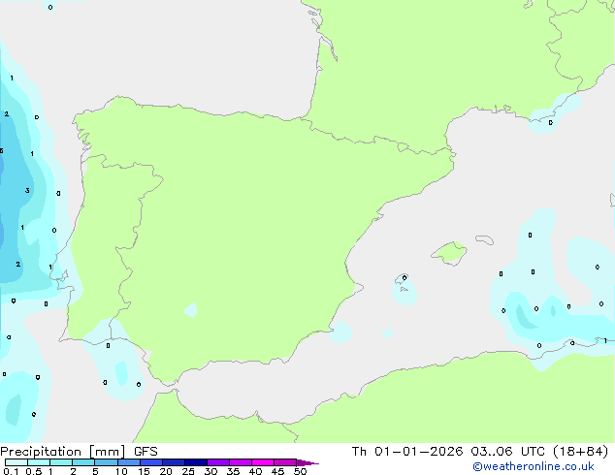Click the bright magenta 40–45 mm legend box

click(x=263, y=462)
